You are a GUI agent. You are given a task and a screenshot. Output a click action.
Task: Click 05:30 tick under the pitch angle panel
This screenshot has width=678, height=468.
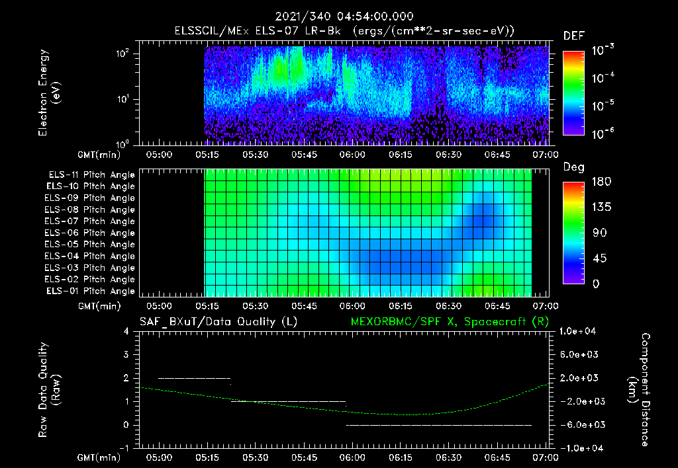pyautogui.click(x=256, y=306)
